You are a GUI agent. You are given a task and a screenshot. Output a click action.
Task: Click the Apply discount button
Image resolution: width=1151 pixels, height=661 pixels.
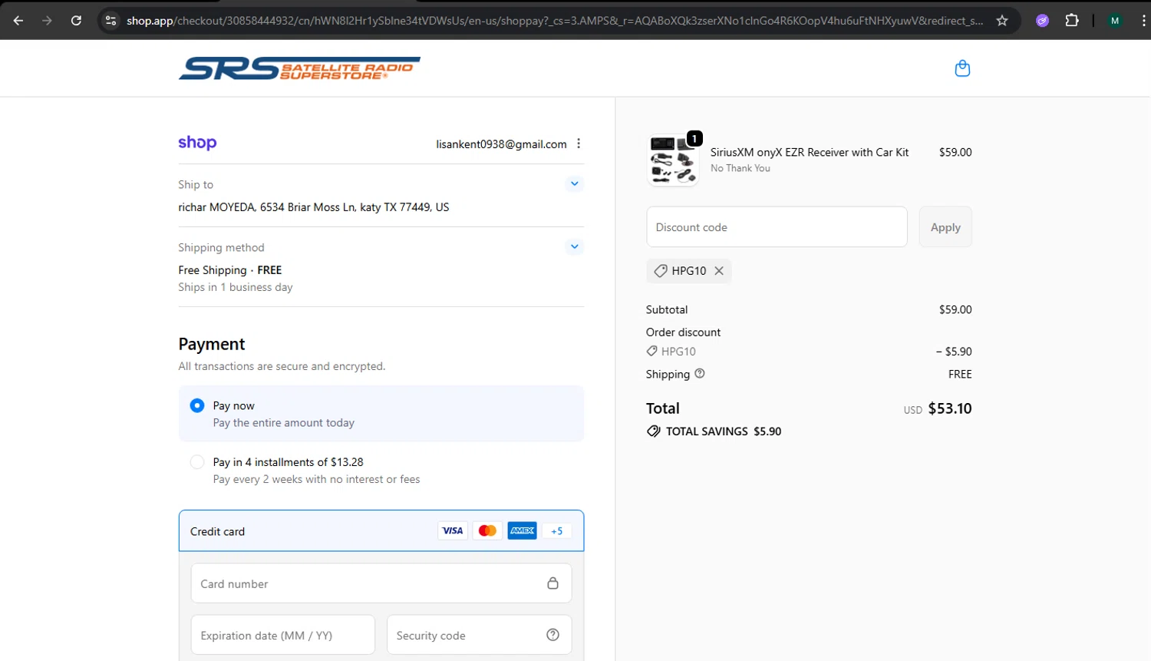(945, 227)
